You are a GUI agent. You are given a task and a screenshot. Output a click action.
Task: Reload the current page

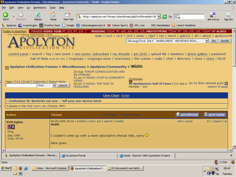pyautogui.click(x=38, y=15)
